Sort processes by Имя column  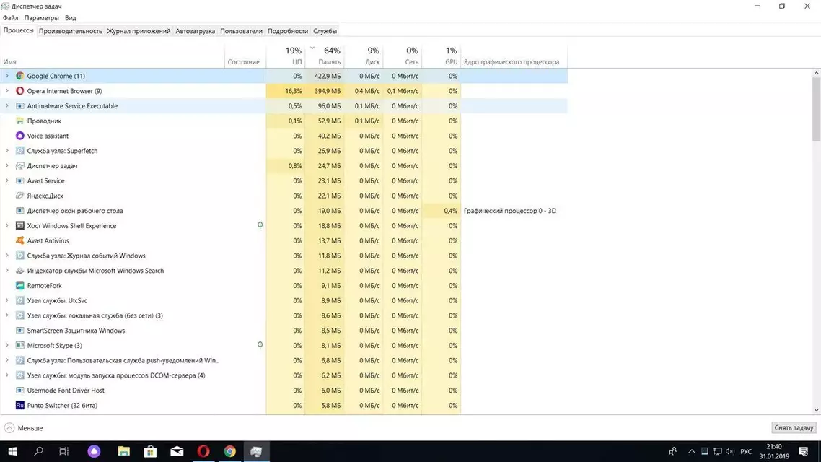tap(113, 56)
